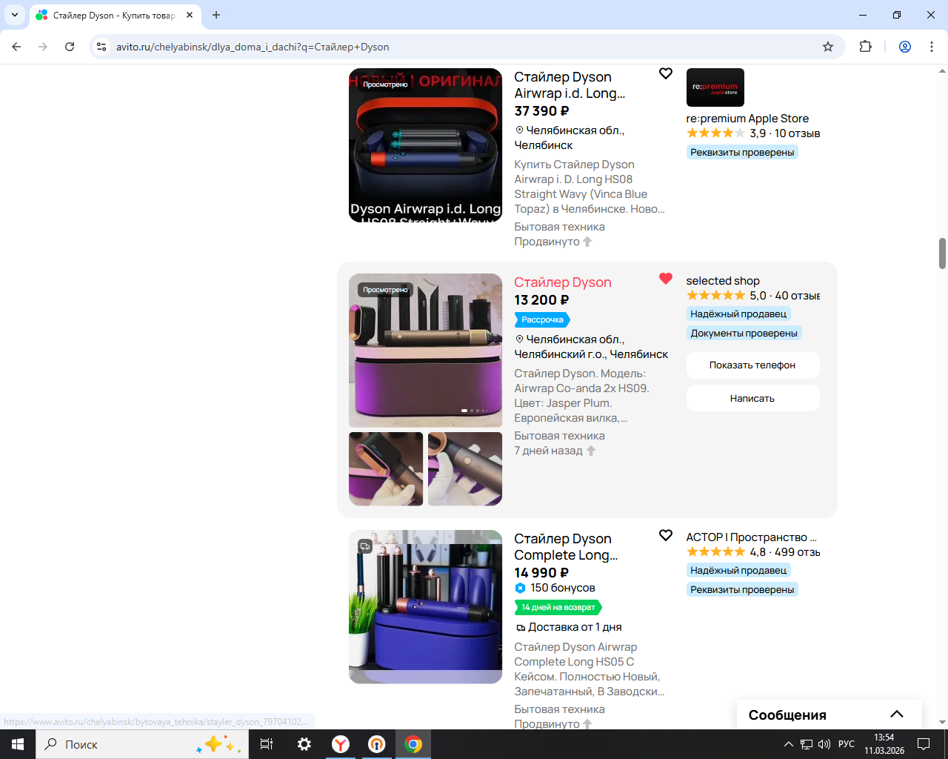View site information icon in address bar
Screen dimensions: 948x759
[101, 47]
